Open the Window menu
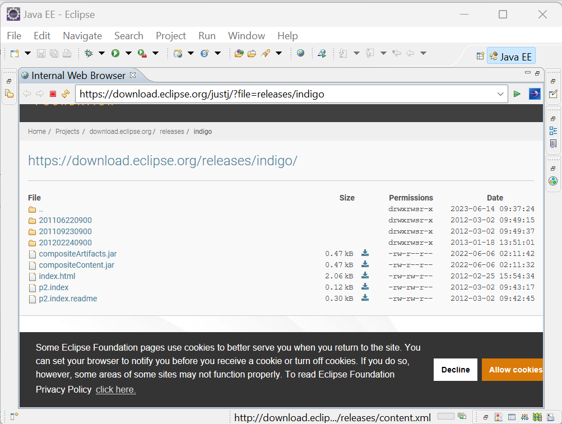The width and height of the screenshot is (562, 424). click(x=246, y=36)
